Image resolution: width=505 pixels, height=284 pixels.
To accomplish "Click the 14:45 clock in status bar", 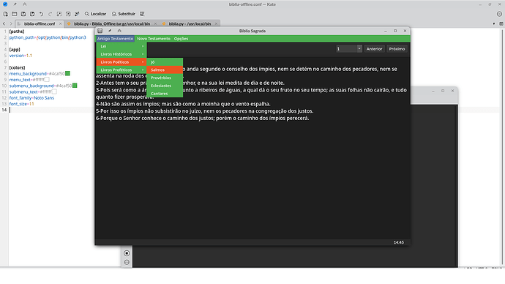I will pyautogui.click(x=399, y=242).
